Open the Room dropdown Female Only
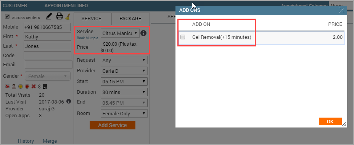 124,113
